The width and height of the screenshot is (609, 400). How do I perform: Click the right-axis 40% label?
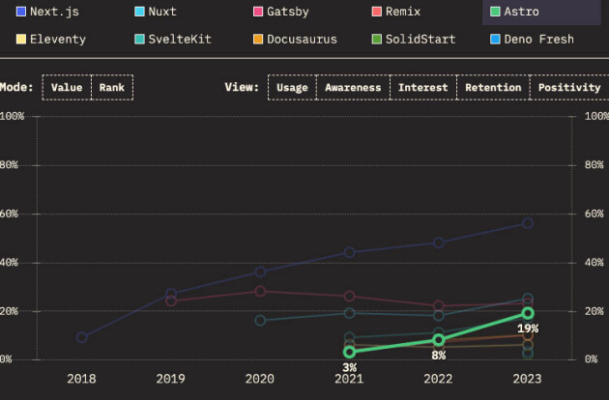tap(594, 263)
